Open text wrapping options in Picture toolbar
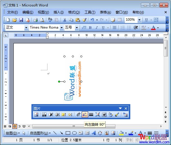 104,114
